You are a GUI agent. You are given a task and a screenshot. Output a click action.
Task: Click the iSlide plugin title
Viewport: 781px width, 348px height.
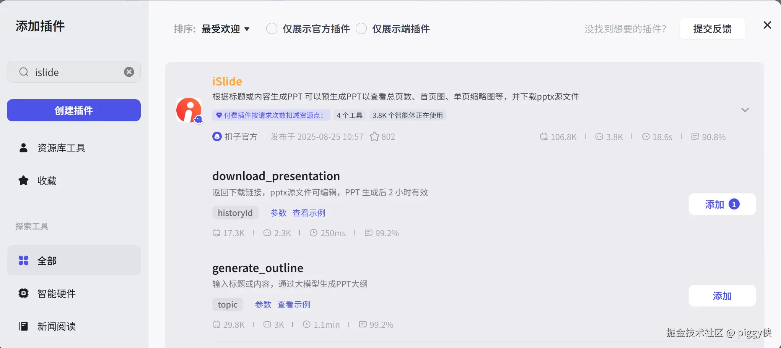tap(227, 81)
